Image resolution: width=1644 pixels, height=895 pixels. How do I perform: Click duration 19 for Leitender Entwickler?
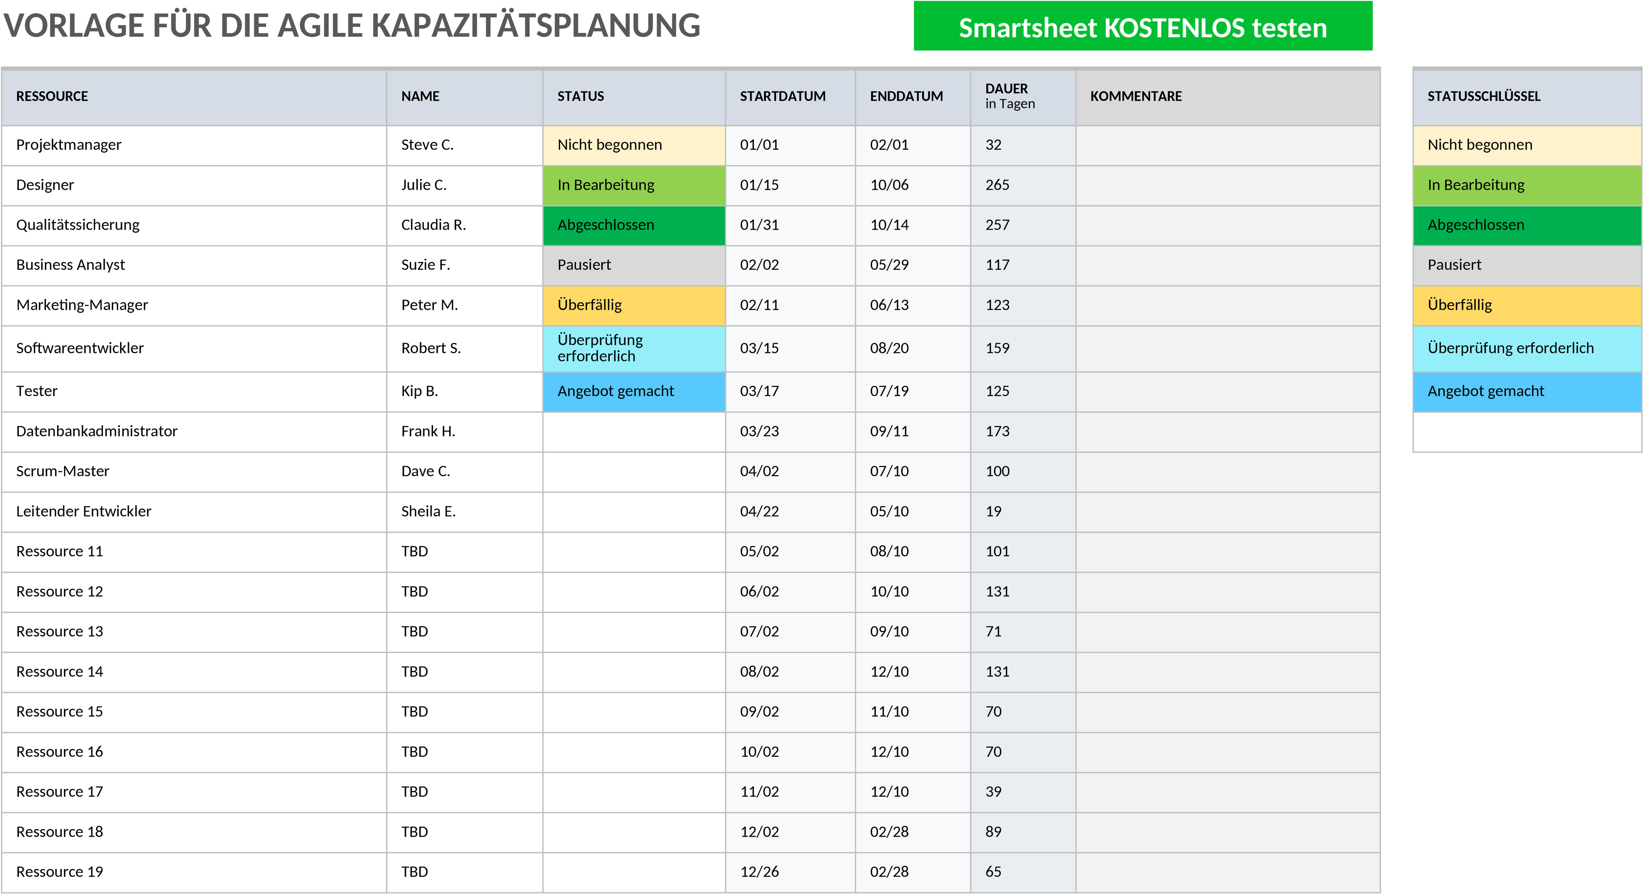1023,512
